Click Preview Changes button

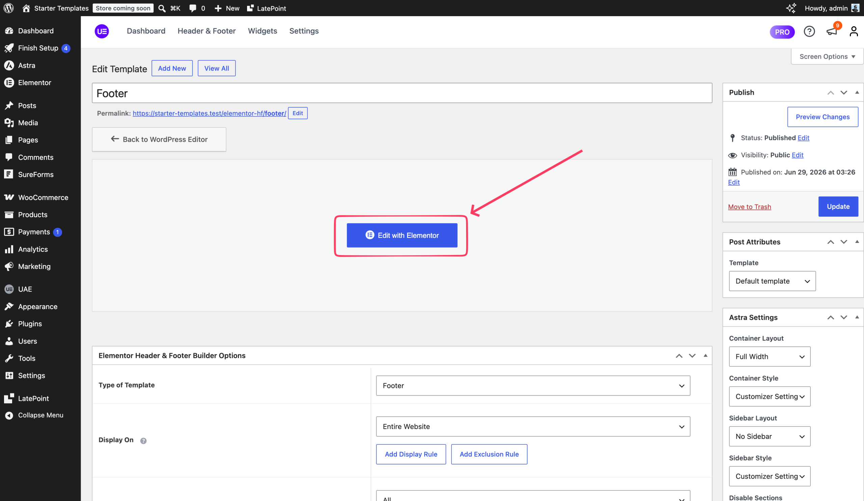(x=822, y=117)
